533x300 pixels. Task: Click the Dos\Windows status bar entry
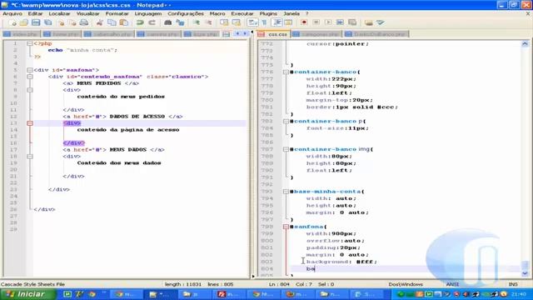[x=406, y=284]
